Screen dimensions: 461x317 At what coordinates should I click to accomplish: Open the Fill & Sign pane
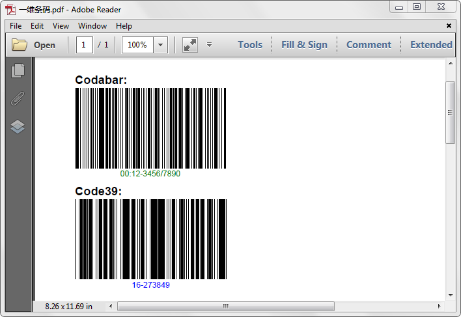click(304, 45)
